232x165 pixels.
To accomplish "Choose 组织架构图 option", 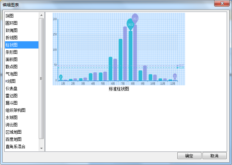I will (x=16, y=110).
